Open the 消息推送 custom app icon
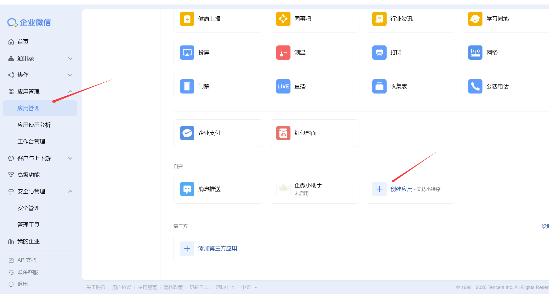The height and width of the screenshot is (294, 549). coord(187,189)
